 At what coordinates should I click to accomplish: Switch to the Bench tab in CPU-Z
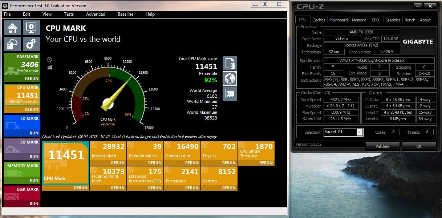tap(410, 20)
